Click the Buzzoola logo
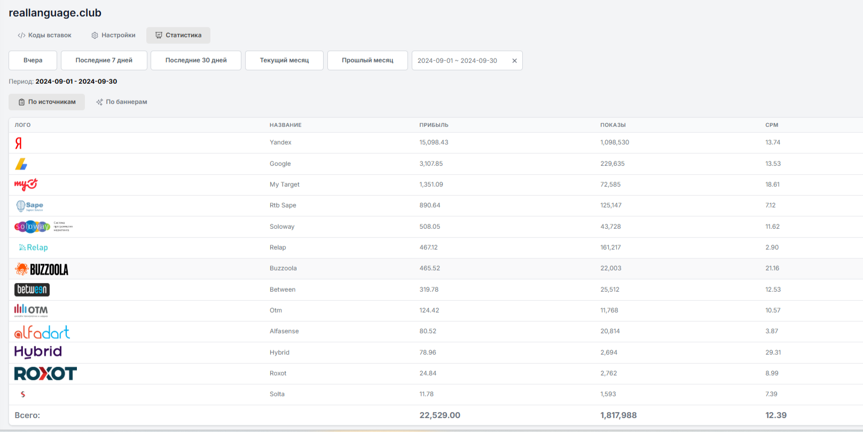Viewport: 863px width, 432px height. (42, 269)
